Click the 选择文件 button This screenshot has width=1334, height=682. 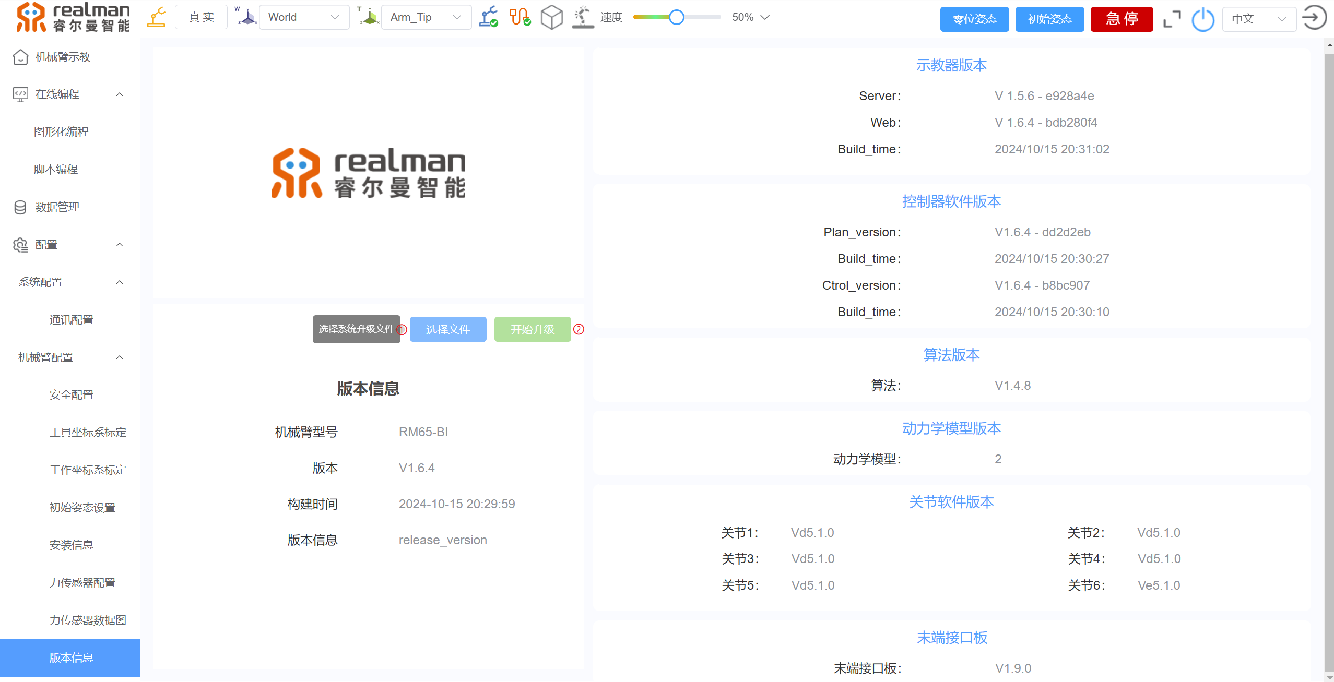pyautogui.click(x=448, y=329)
